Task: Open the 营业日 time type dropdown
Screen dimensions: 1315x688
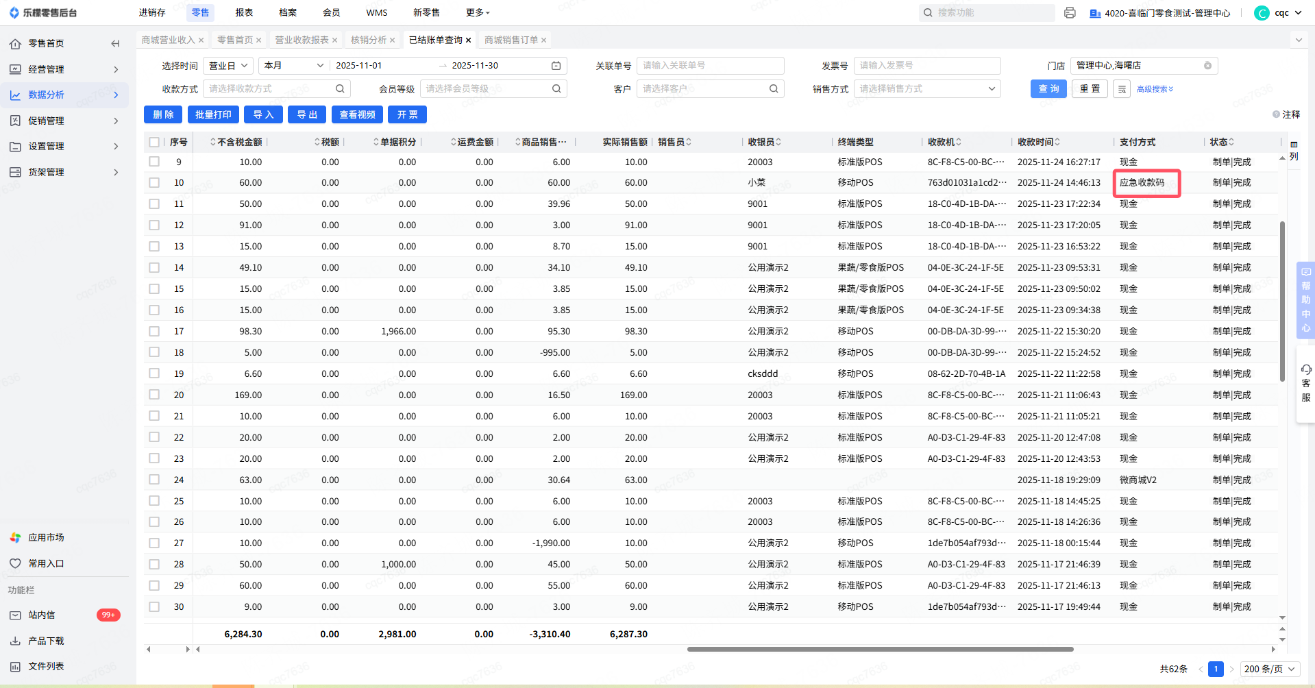Action: (228, 66)
